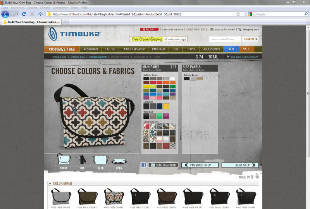Select the Laptop navigation tab
This screenshot has height=209, width=310.
(x=110, y=49)
